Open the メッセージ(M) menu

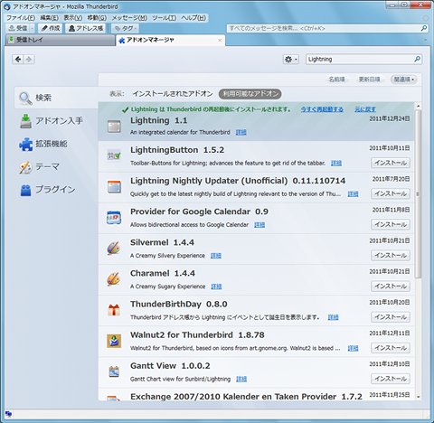(129, 18)
